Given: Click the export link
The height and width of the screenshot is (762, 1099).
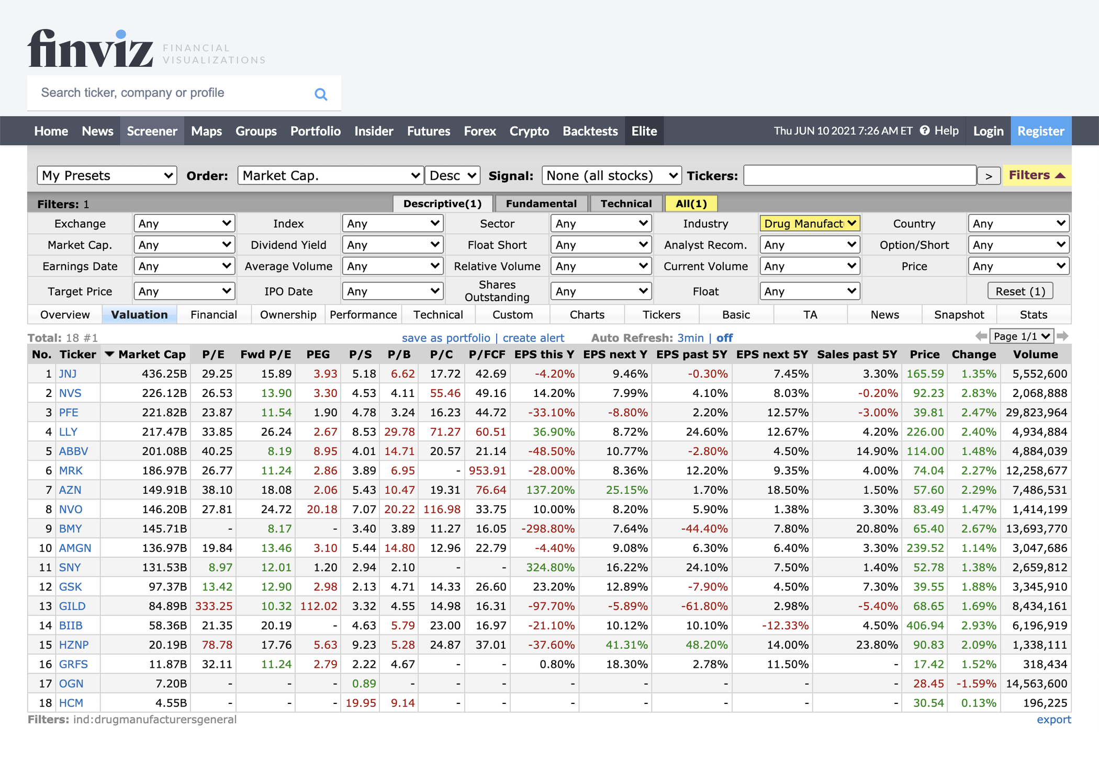Looking at the screenshot, I should [1054, 719].
